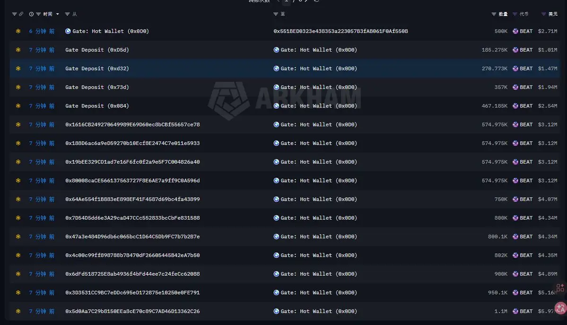Open the '6 分钟 前' transaction timestamp
Viewport: 567px width, 325px height.
pyautogui.click(x=42, y=31)
